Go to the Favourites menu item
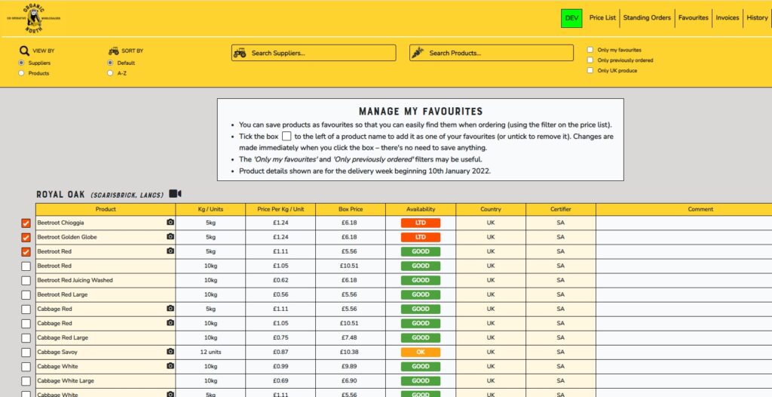The height and width of the screenshot is (397, 772). tap(694, 18)
